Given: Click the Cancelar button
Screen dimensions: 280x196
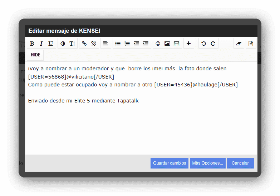Looking at the screenshot, I should coord(240,163).
